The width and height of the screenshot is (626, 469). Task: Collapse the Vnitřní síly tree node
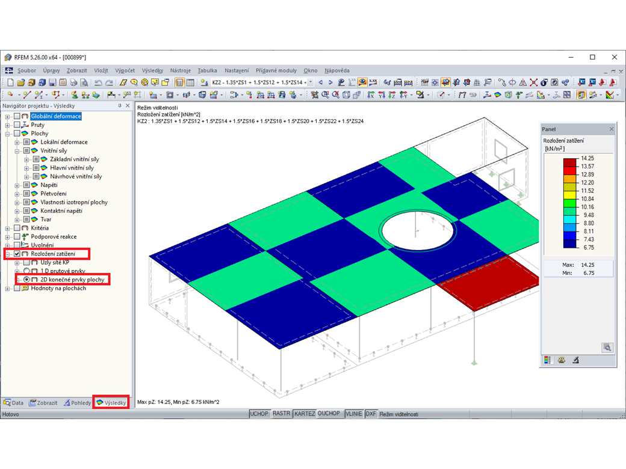coord(17,151)
